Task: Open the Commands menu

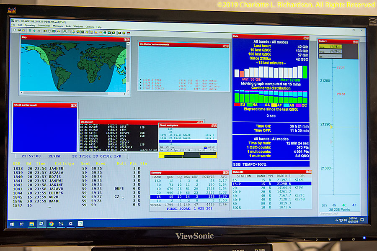Action: click(44, 26)
